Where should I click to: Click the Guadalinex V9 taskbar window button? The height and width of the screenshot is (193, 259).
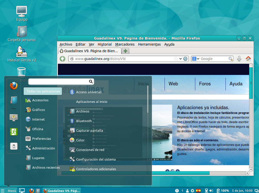point(62,191)
